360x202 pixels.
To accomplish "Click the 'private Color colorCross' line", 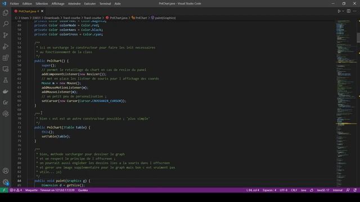I will [x=69, y=34].
